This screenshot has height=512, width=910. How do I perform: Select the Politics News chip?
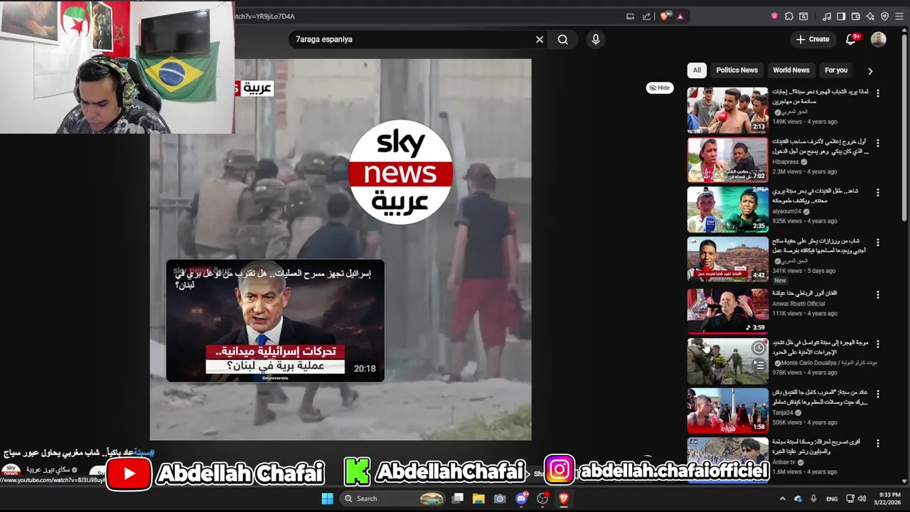pos(737,70)
